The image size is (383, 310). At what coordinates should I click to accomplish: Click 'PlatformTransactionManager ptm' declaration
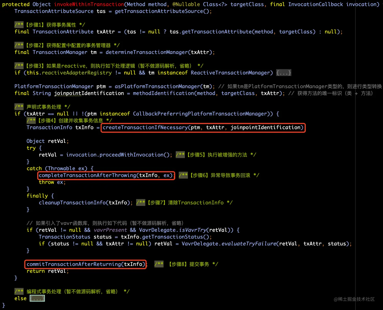pos(60,86)
